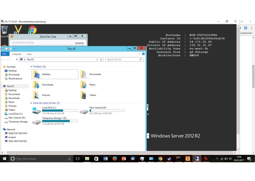Open the address bar history dropdown

[x=97, y=60]
